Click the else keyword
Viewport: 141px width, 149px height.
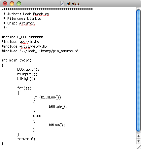tap(37, 116)
